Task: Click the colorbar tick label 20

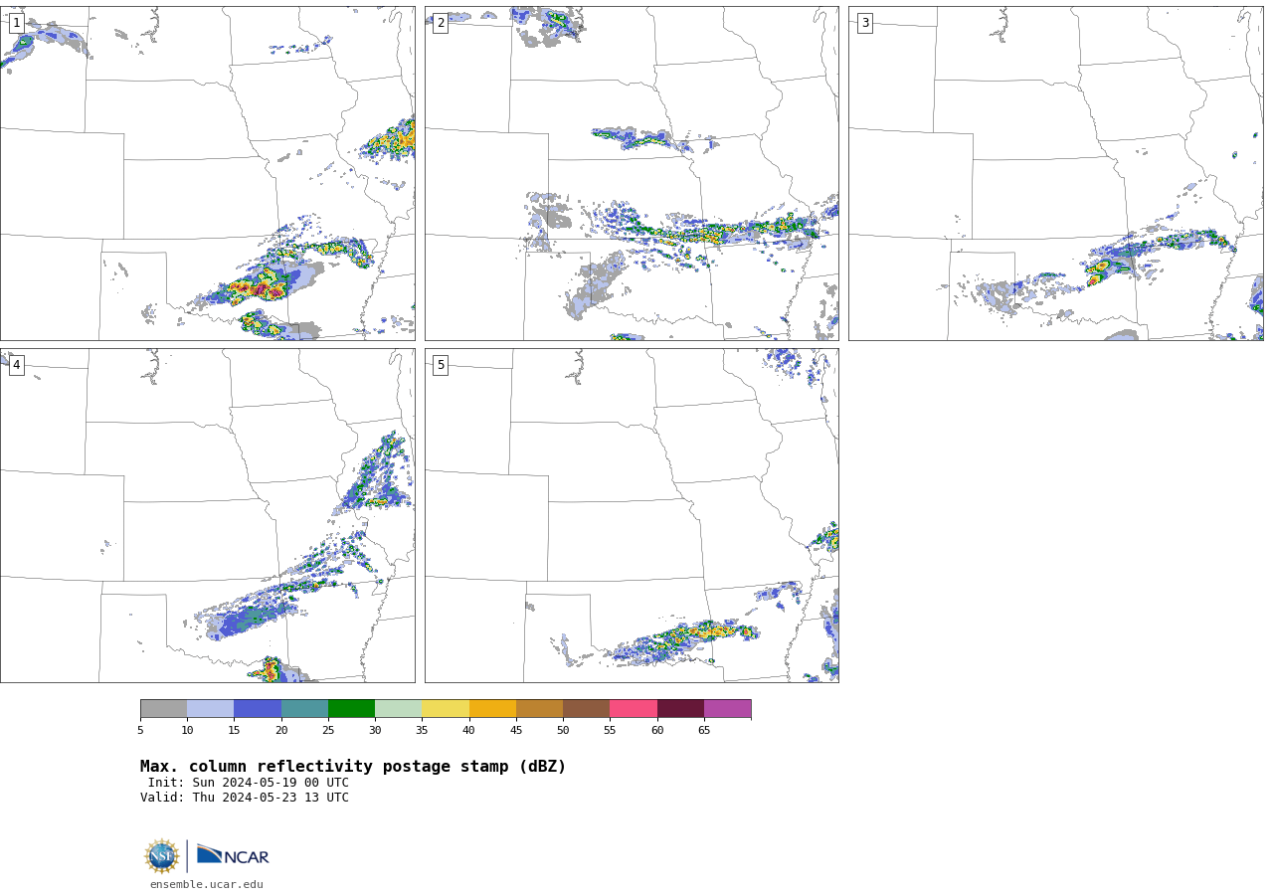Action: (x=281, y=731)
